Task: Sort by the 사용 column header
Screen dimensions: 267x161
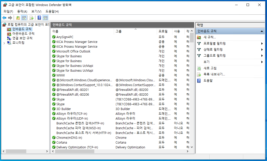Action: point(179,31)
